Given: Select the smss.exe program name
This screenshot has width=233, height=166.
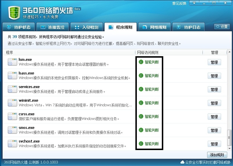Looking at the screenshot, I should (27, 128).
